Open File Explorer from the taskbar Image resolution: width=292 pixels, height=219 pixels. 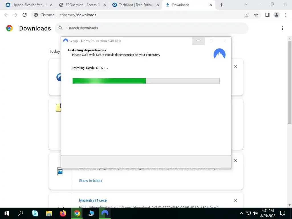(x=49, y=213)
